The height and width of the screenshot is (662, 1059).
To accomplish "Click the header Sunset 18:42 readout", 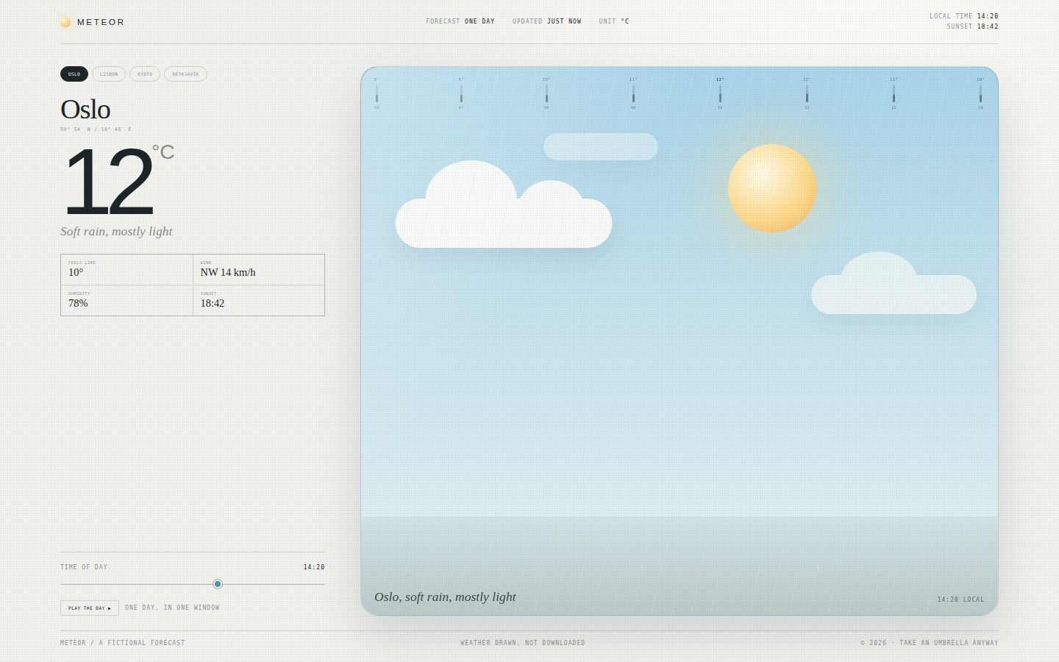I will (x=973, y=26).
